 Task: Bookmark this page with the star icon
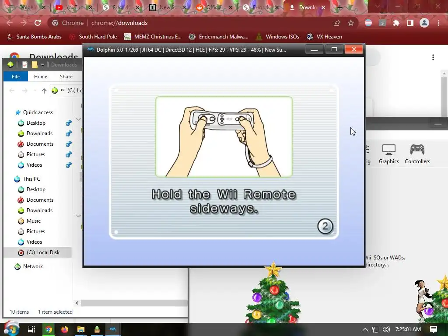(x=351, y=23)
